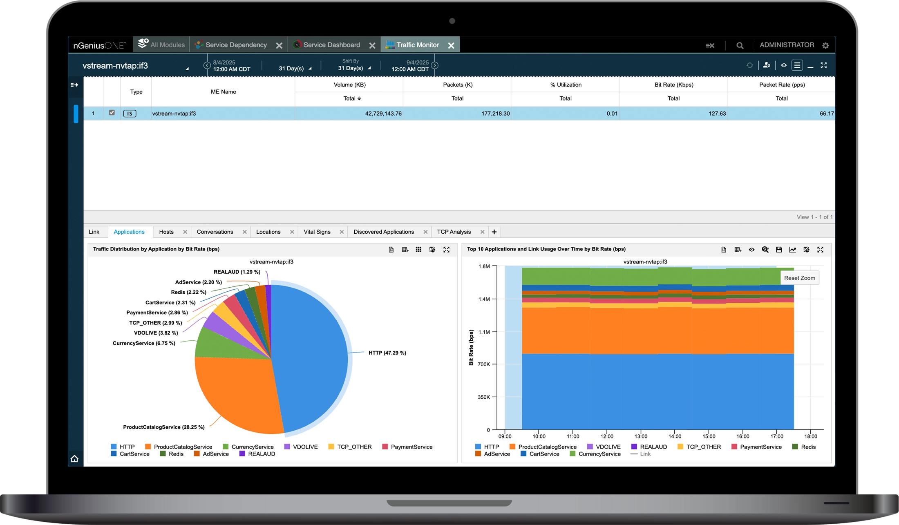
Task: Open the list view menu icon near minimize
Action: click(797, 65)
